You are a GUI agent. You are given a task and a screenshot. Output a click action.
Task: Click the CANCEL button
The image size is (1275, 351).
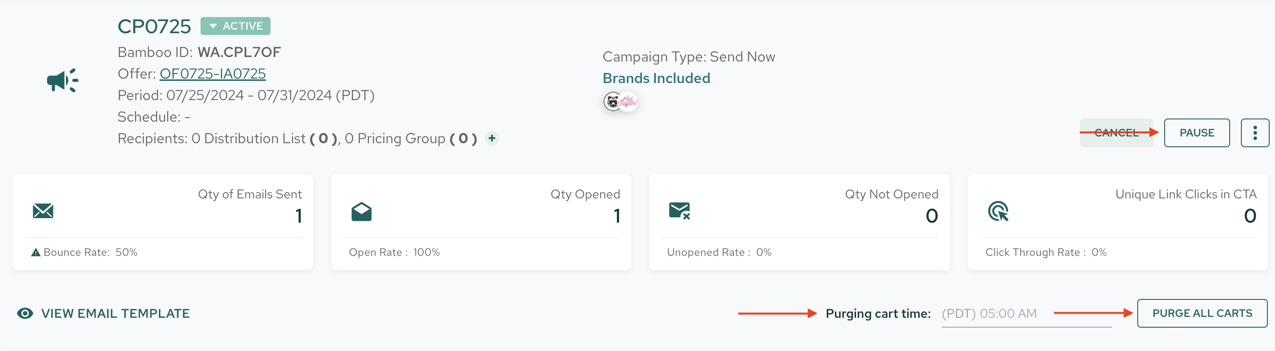click(x=1116, y=133)
